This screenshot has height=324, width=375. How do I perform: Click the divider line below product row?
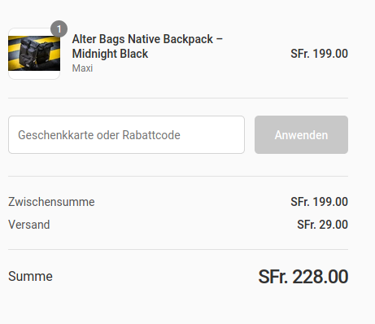tap(178, 98)
